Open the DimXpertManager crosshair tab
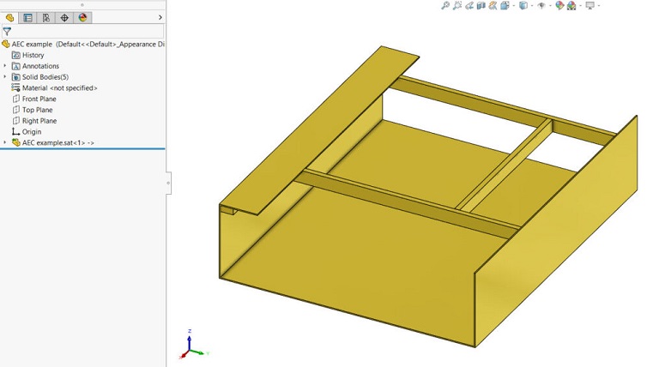This screenshot has height=367, width=665. 64,17
